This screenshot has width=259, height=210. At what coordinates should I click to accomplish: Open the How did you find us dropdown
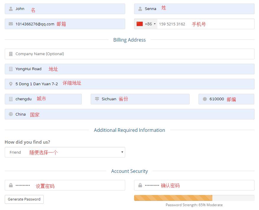(65, 152)
